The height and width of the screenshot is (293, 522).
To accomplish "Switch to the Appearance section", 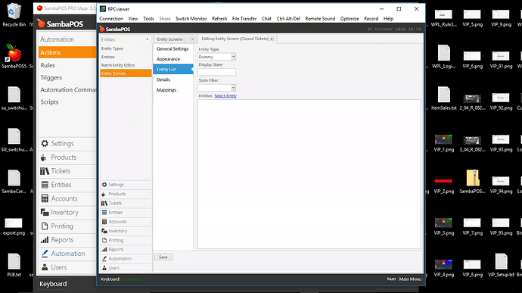I will point(168,59).
